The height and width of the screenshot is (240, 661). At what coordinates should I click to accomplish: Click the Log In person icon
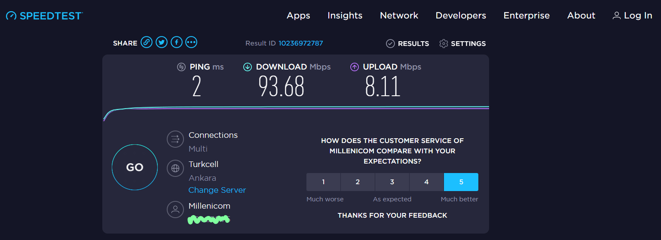(x=617, y=15)
